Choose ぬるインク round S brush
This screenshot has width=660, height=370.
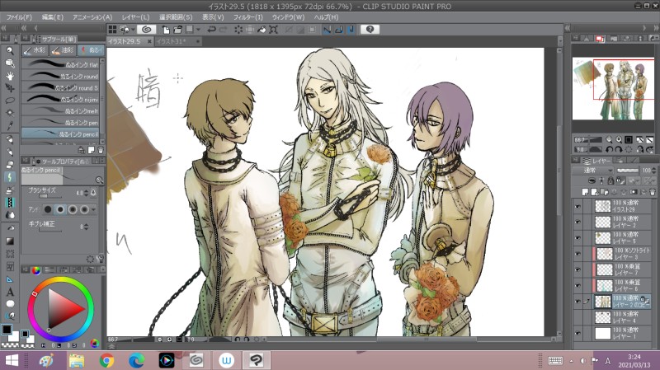[60, 87]
